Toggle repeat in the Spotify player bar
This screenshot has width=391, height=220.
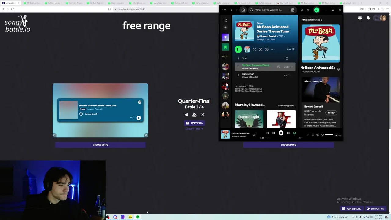point(294,133)
